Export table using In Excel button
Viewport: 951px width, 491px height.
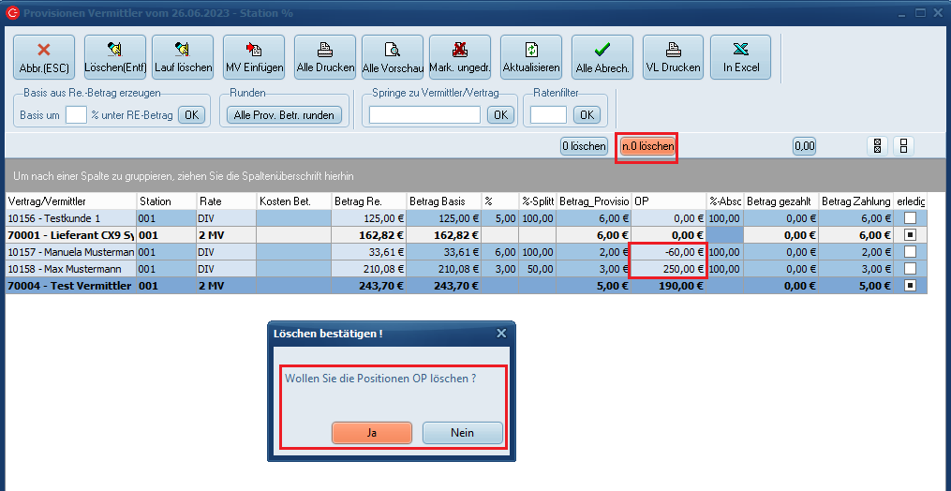pyautogui.click(x=740, y=58)
